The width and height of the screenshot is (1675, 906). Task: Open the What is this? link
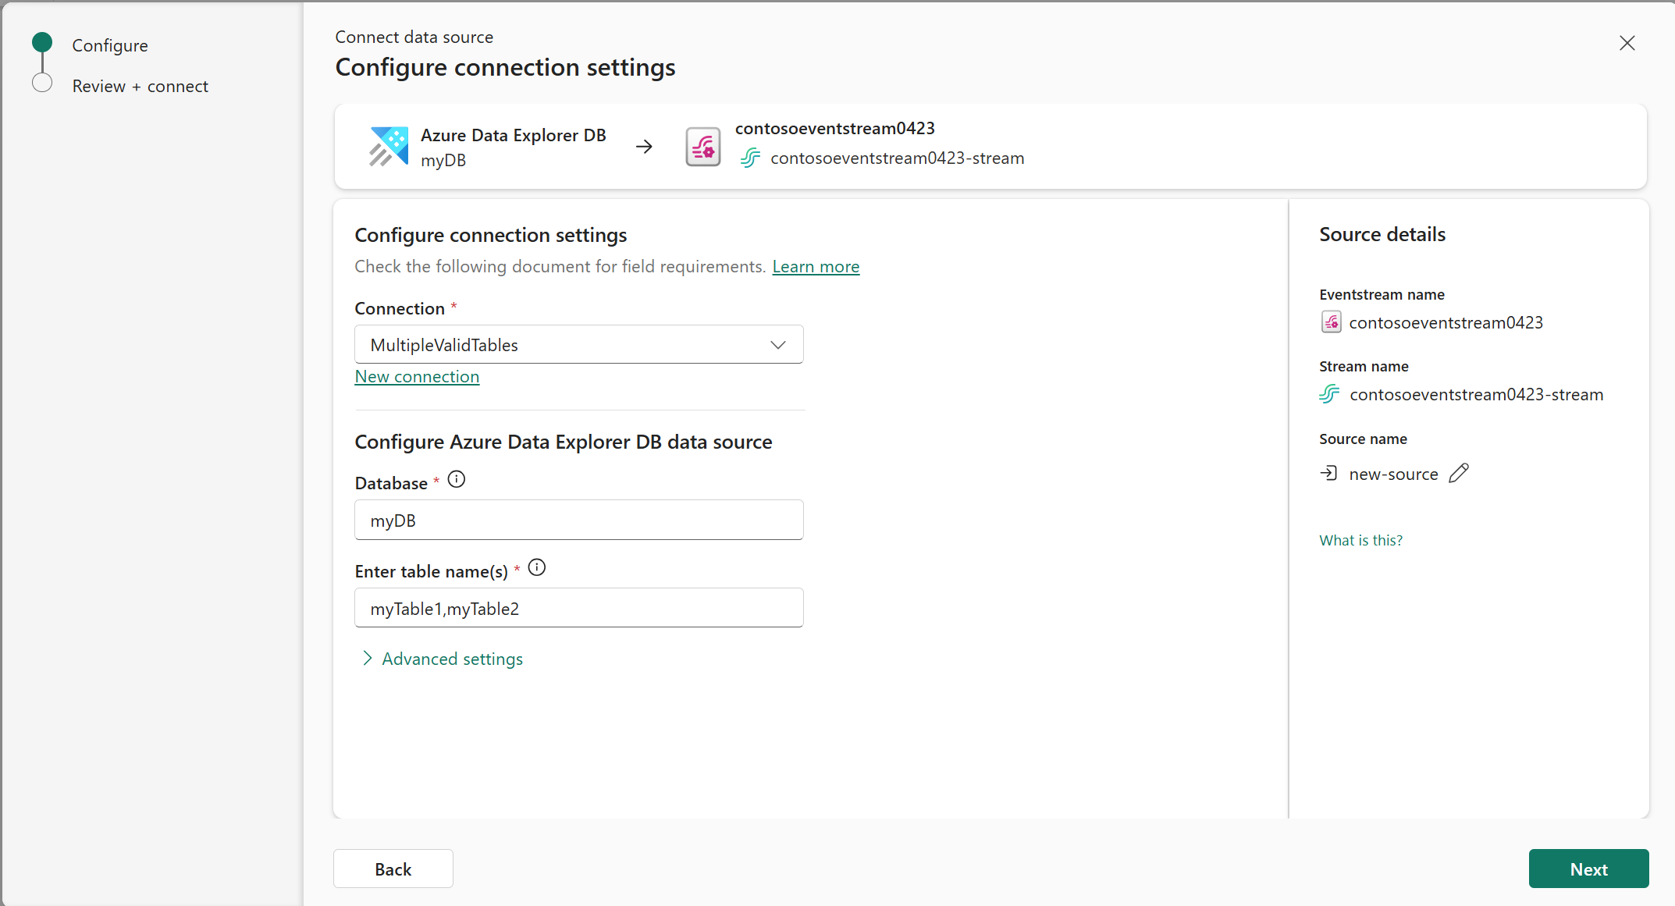1360,541
